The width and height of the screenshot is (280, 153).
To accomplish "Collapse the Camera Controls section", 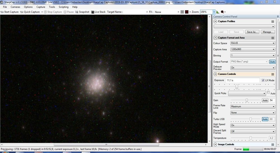I will pyautogui.click(x=215, y=74).
